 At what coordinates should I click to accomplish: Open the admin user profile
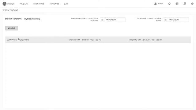click(x=159, y=4)
